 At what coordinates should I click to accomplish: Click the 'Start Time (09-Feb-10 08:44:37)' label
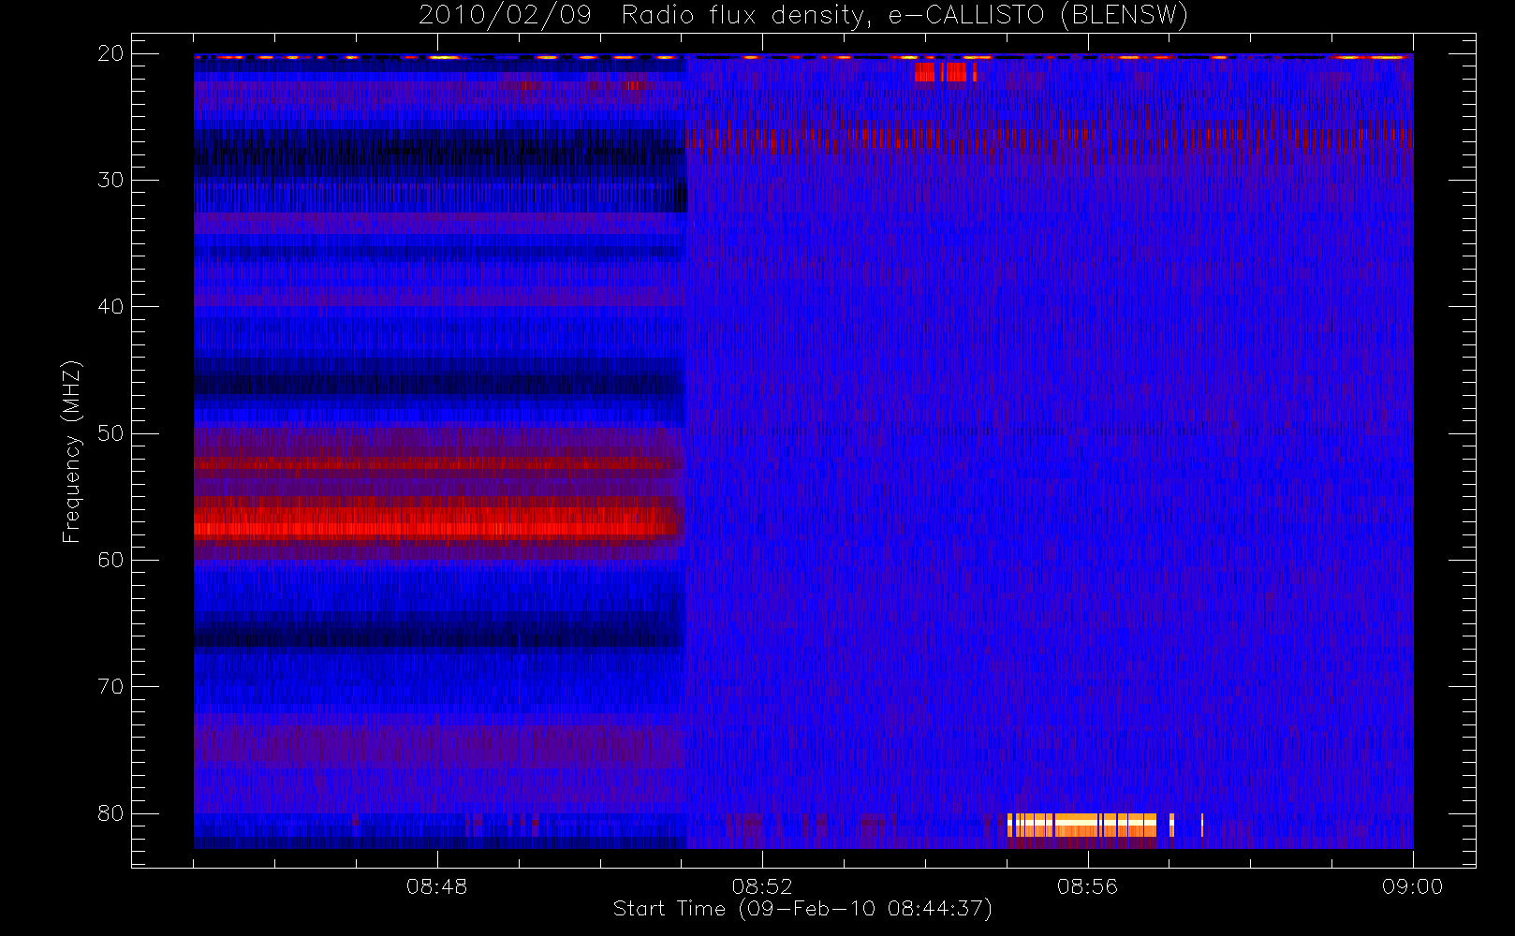pyautogui.click(x=802, y=909)
